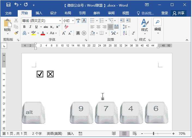Image resolution: width=192 pixels, height=138 pixels.
Task: Select the Format Painter brush
Action: tap(16, 33)
